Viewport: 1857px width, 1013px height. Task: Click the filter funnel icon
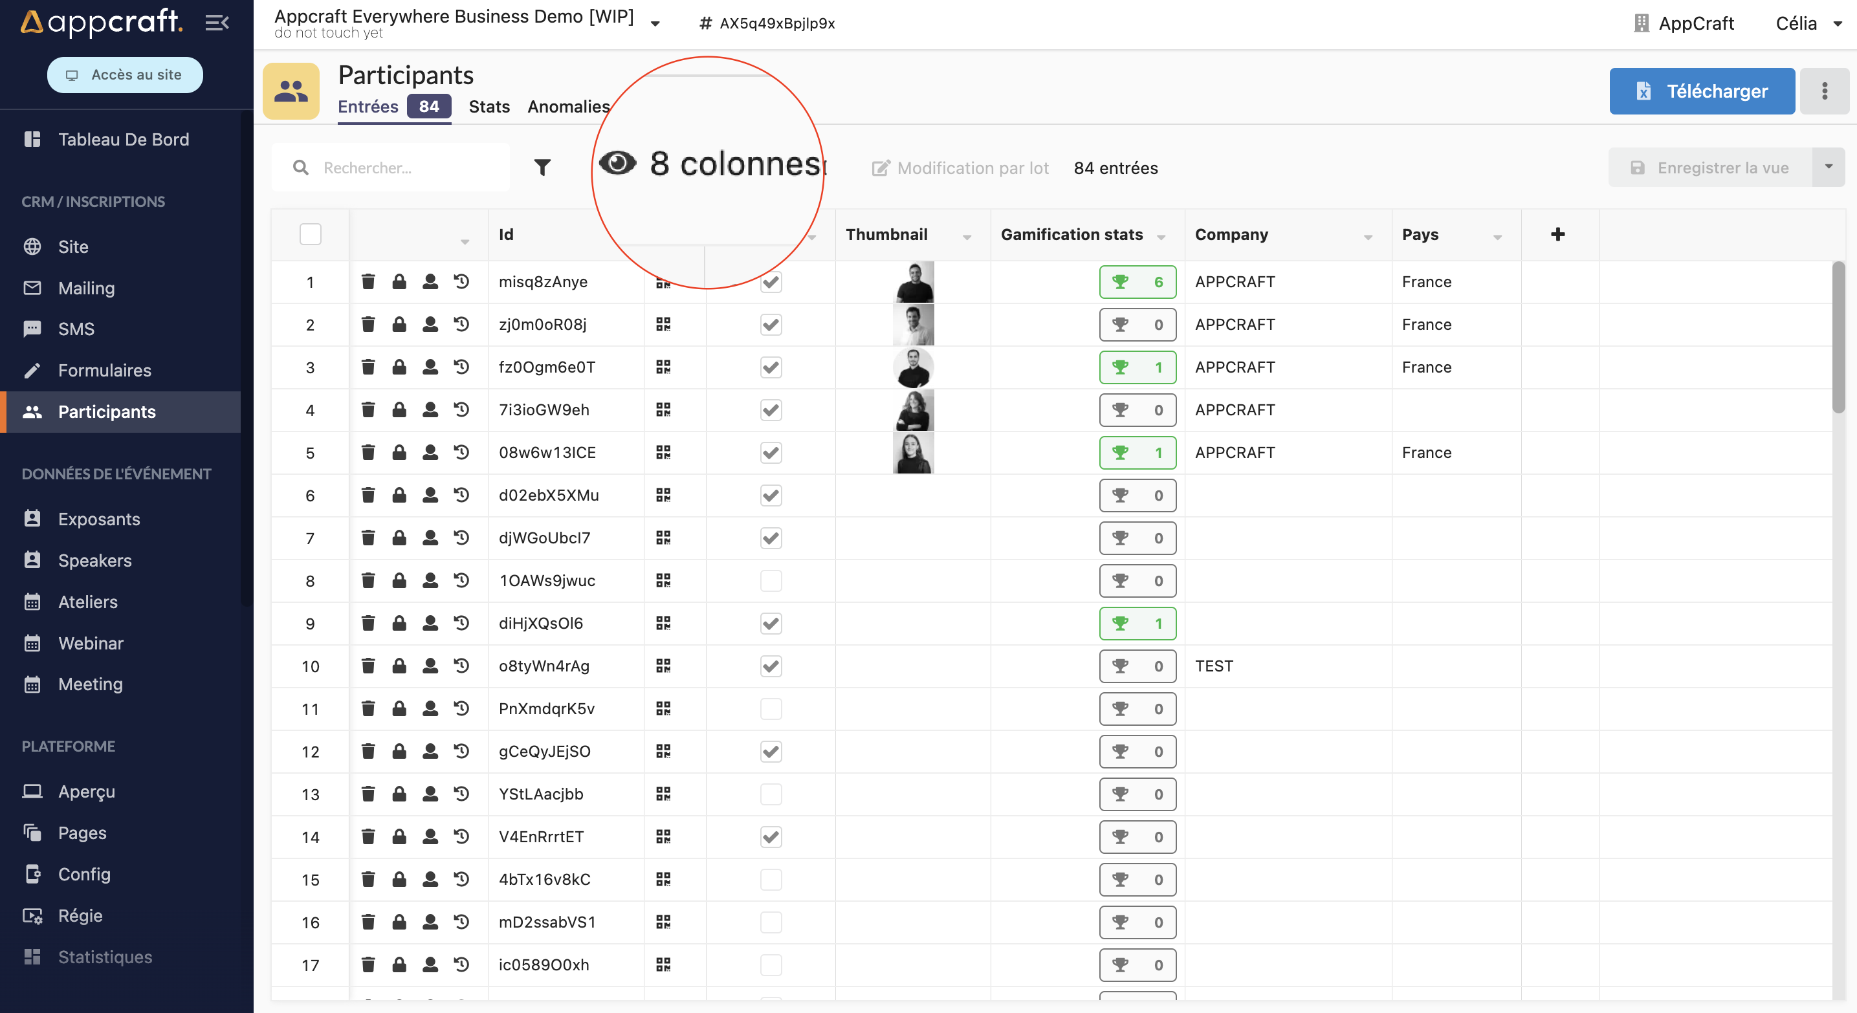[x=542, y=168]
